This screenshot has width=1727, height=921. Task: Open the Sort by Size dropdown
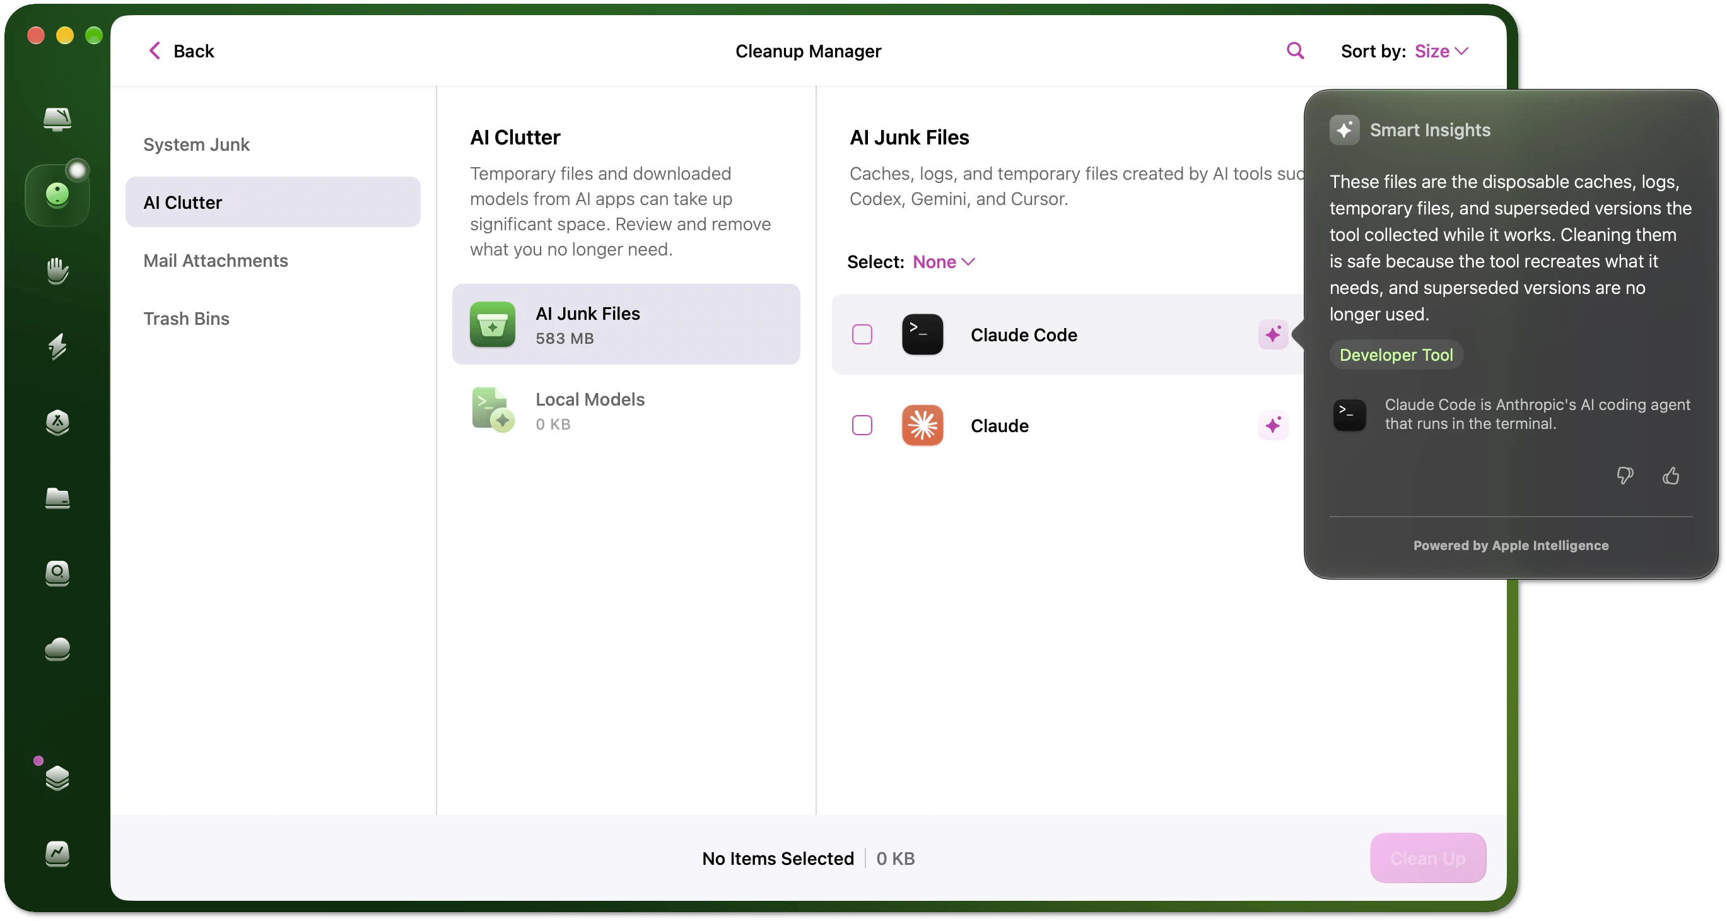[x=1441, y=51]
